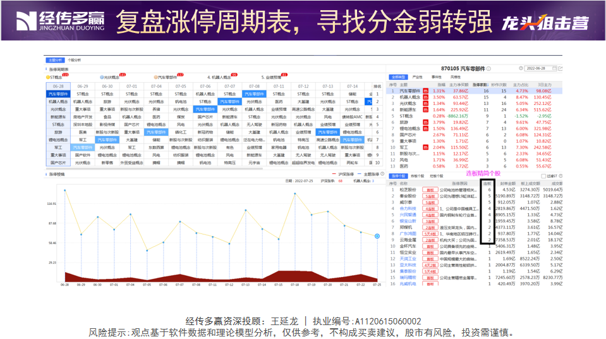The width and height of the screenshot is (606, 339).
Task: Sort by 主力占比 column header
Action: 521,84
